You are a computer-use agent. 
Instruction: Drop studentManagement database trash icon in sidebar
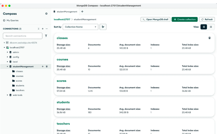click(47, 66)
